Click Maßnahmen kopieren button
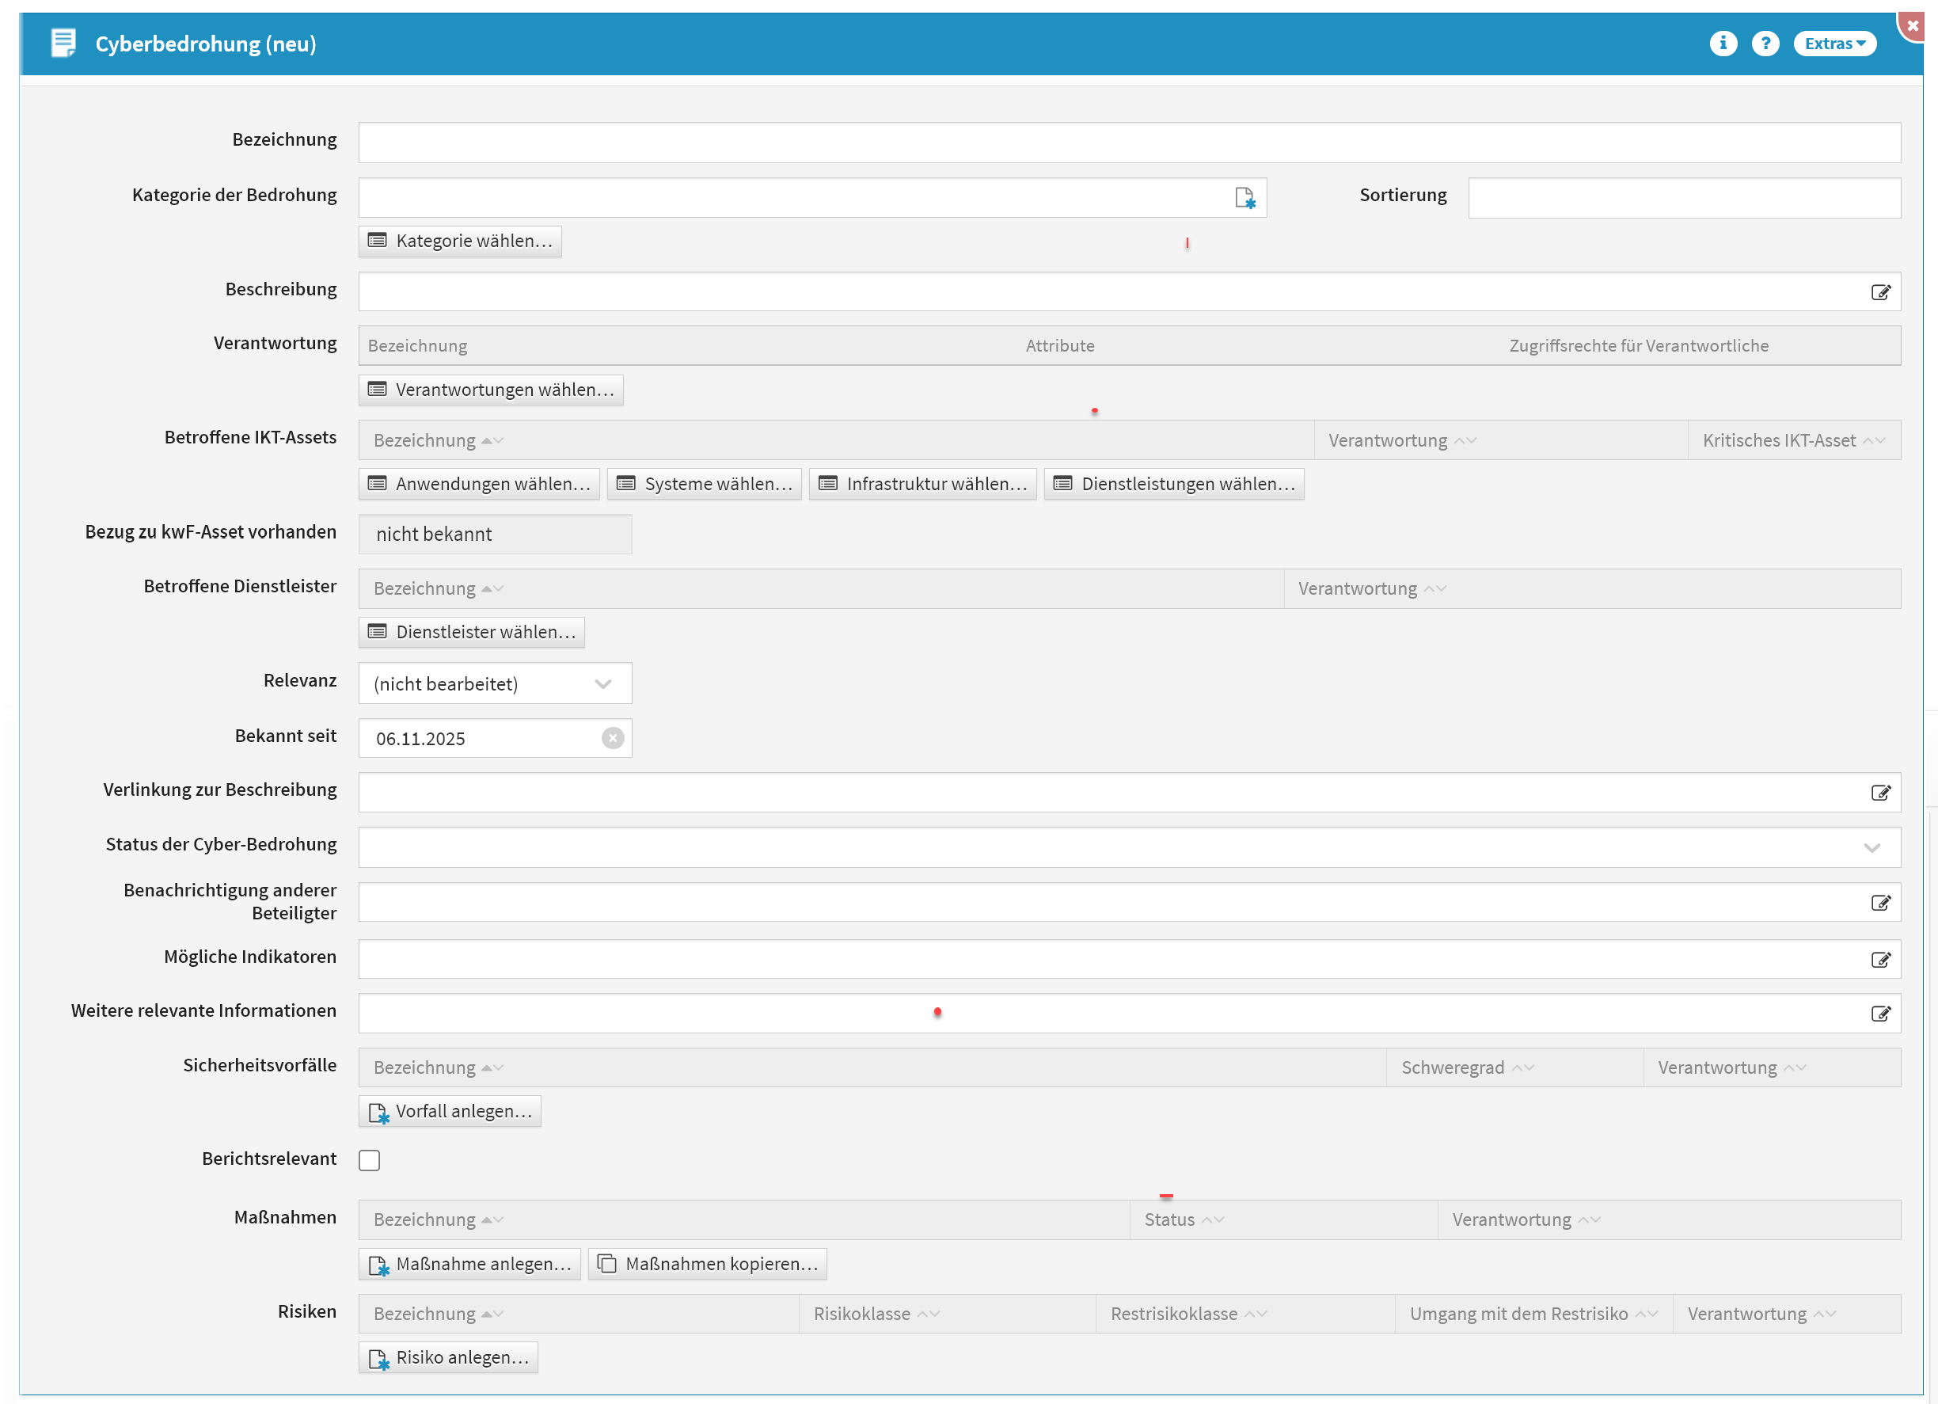 (707, 1264)
